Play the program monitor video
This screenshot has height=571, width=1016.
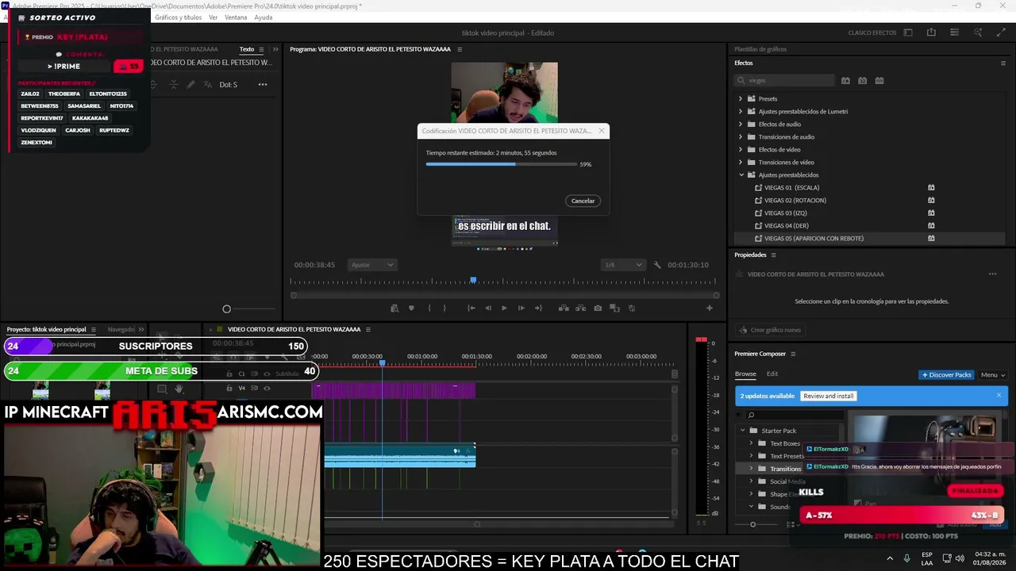pyautogui.click(x=504, y=308)
